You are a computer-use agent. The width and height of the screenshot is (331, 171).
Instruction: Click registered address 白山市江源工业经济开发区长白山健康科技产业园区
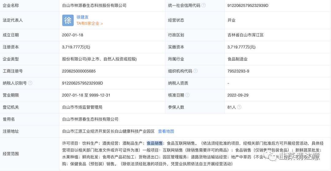click(108, 131)
